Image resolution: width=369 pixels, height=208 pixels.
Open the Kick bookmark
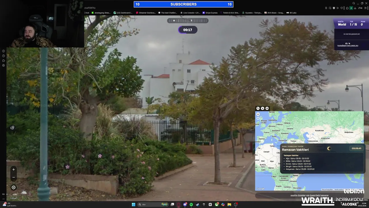point(87,13)
